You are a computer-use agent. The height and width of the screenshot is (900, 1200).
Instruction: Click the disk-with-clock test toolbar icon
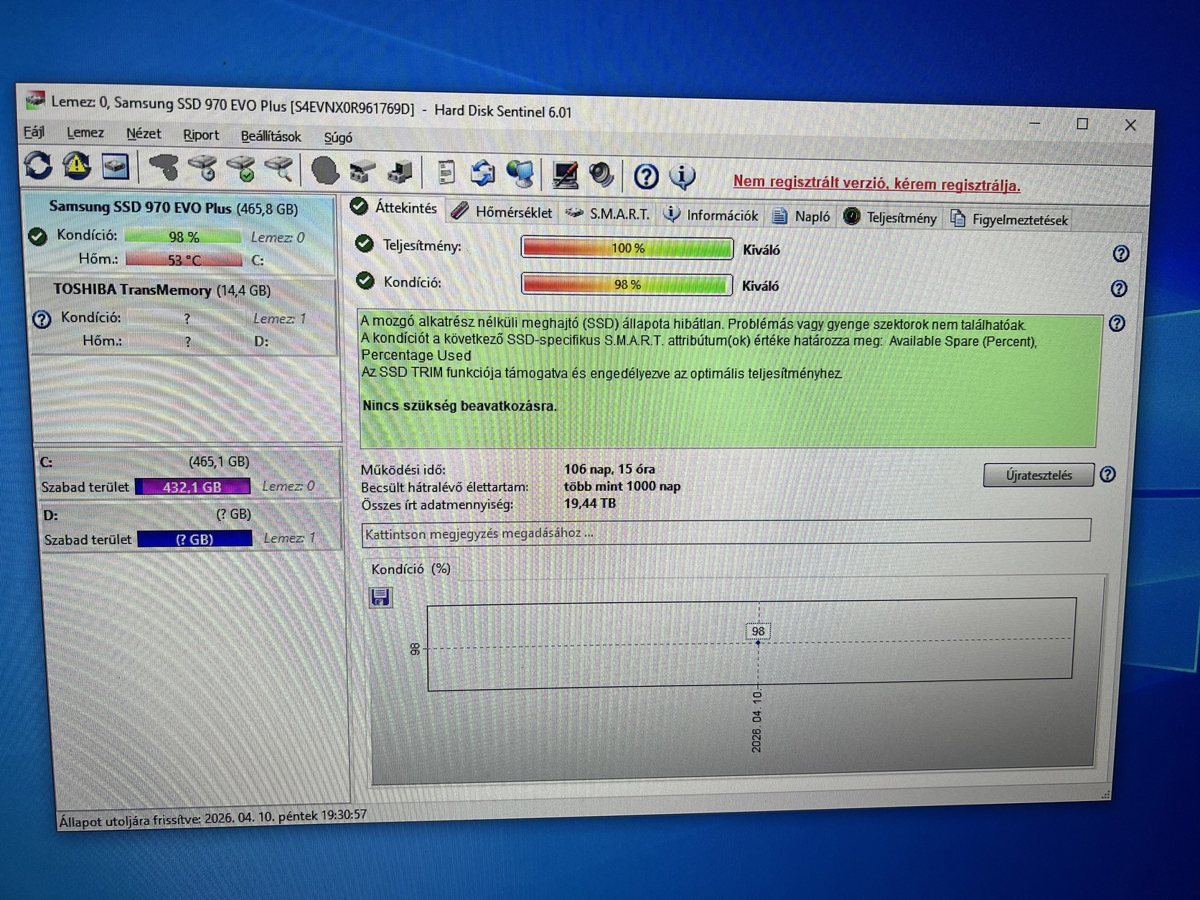click(x=203, y=169)
